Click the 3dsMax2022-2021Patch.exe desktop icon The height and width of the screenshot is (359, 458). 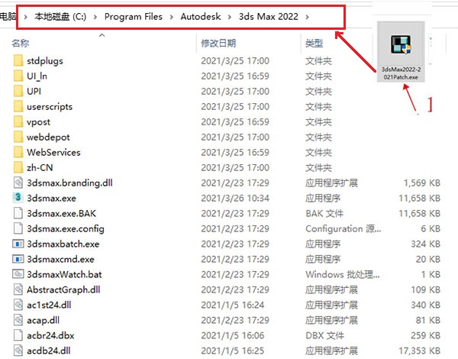click(x=403, y=47)
